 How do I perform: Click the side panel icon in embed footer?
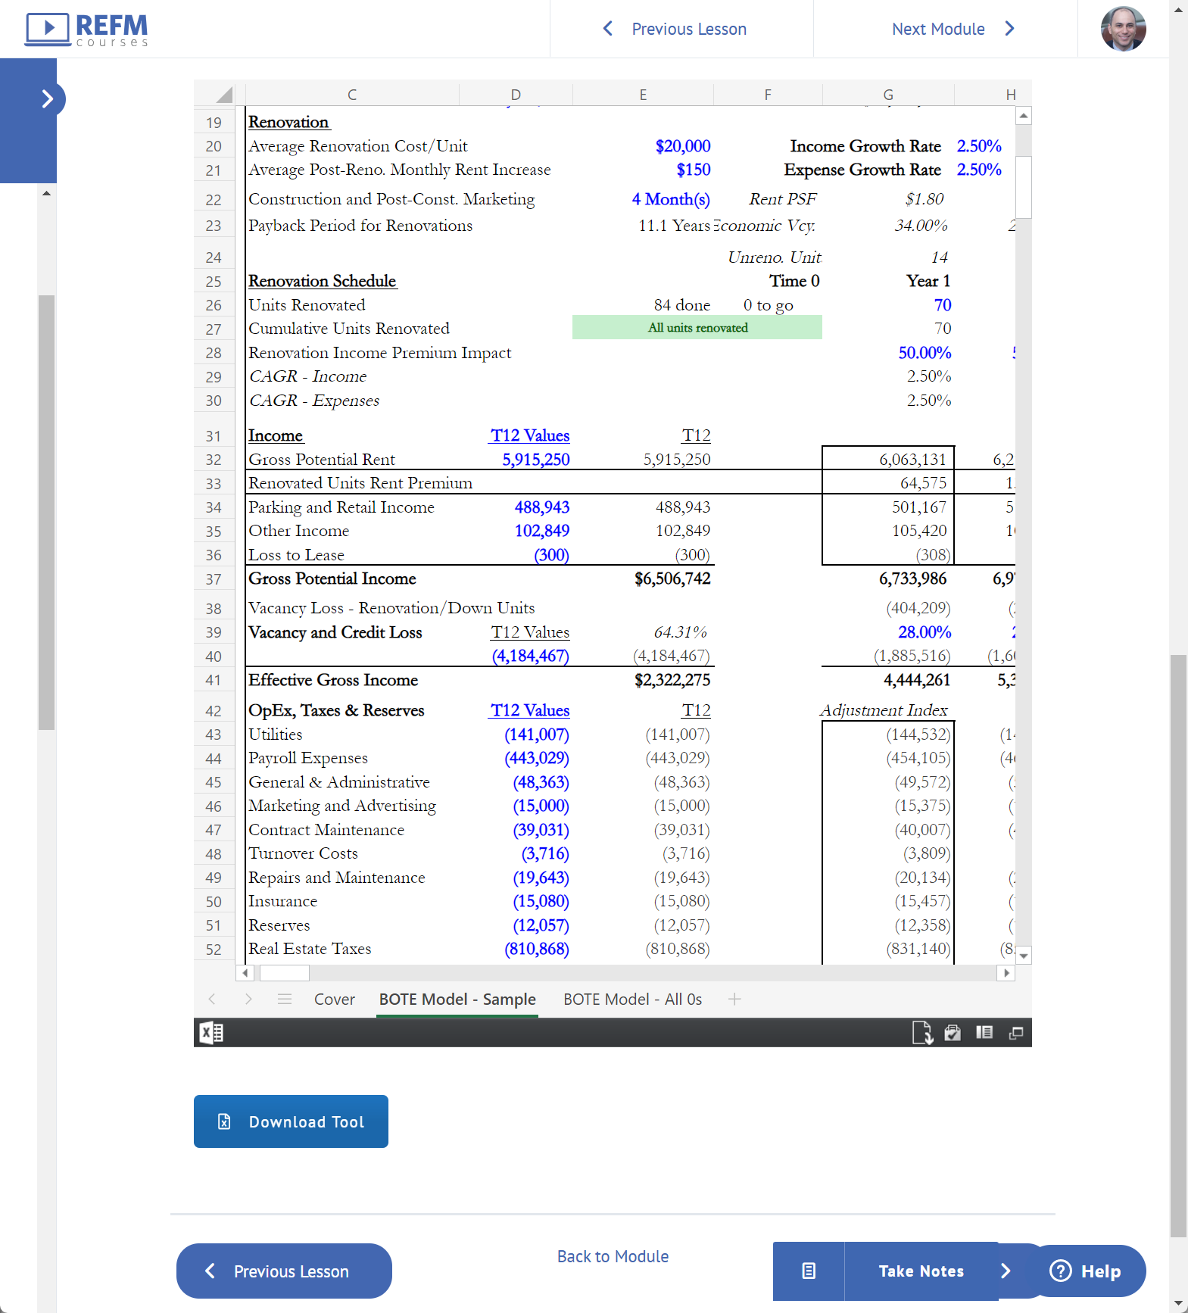984,1032
